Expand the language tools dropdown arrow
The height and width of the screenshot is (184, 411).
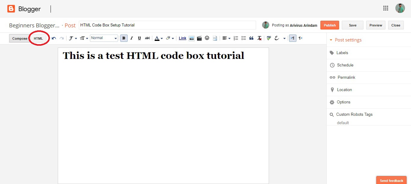coord(284,38)
